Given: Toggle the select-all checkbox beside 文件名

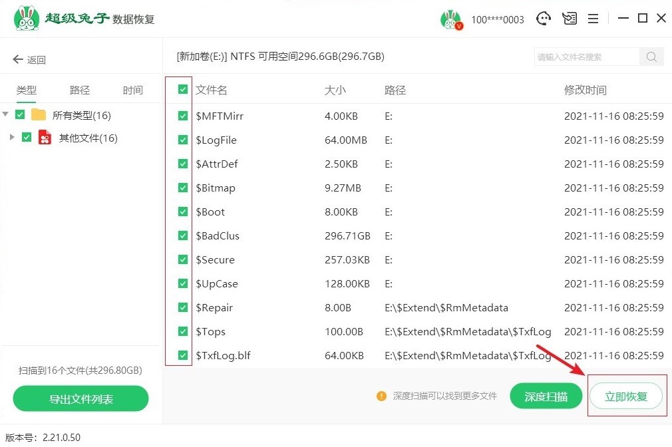Looking at the screenshot, I should click(183, 90).
